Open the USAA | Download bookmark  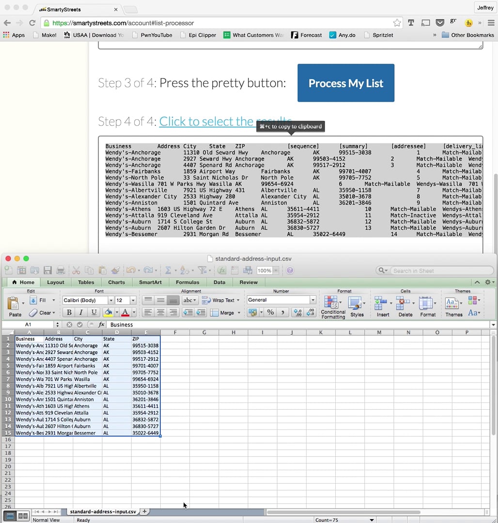coord(93,35)
